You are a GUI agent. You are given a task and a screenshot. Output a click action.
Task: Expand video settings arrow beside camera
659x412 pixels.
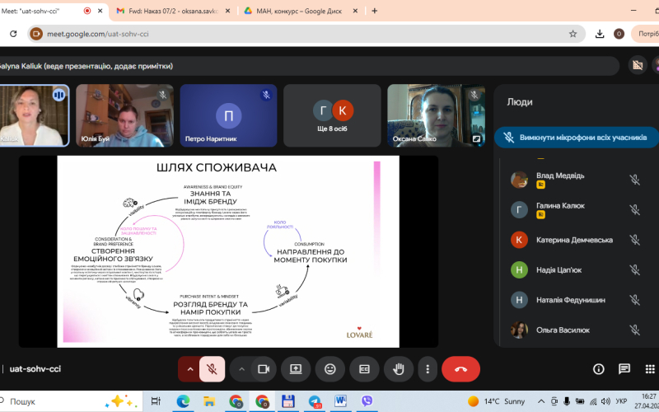[241, 369]
